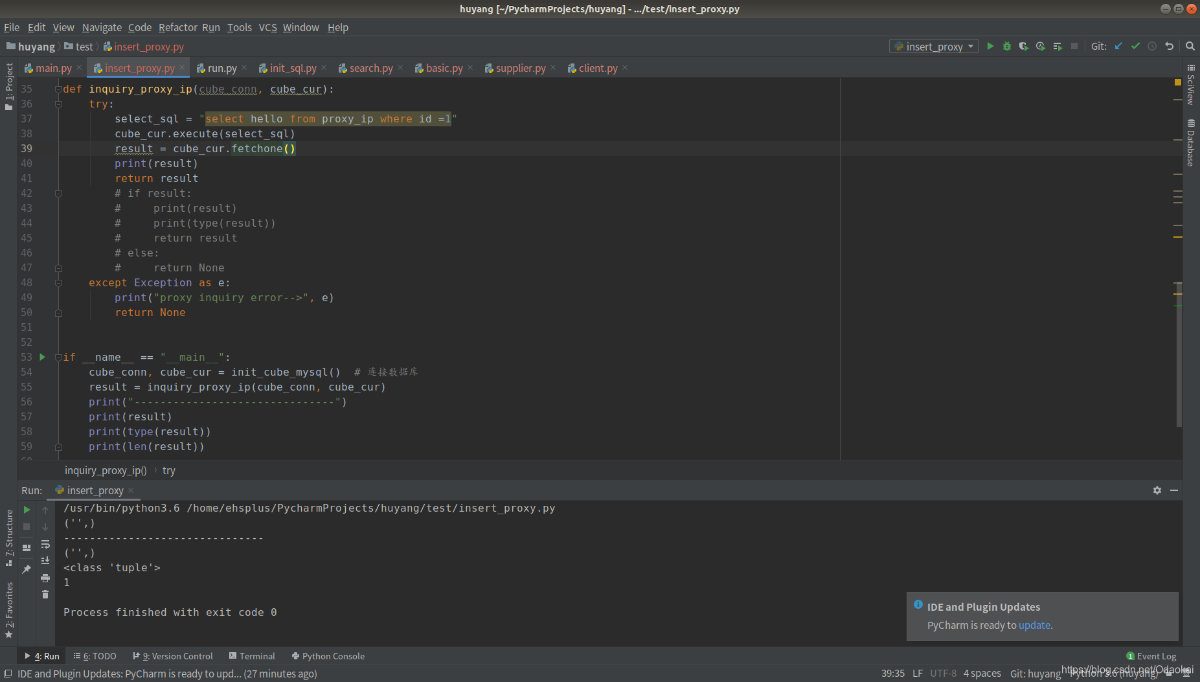The image size is (1200, 682).
Task: Update project via Git blue arrow icon
Action: pos(1118,46)
